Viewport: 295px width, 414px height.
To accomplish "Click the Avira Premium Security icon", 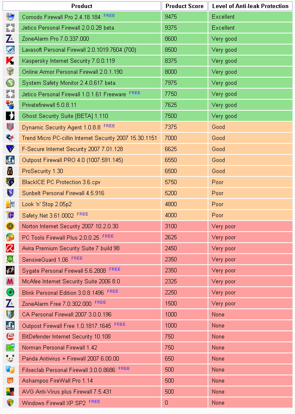I will click(10, 248).
